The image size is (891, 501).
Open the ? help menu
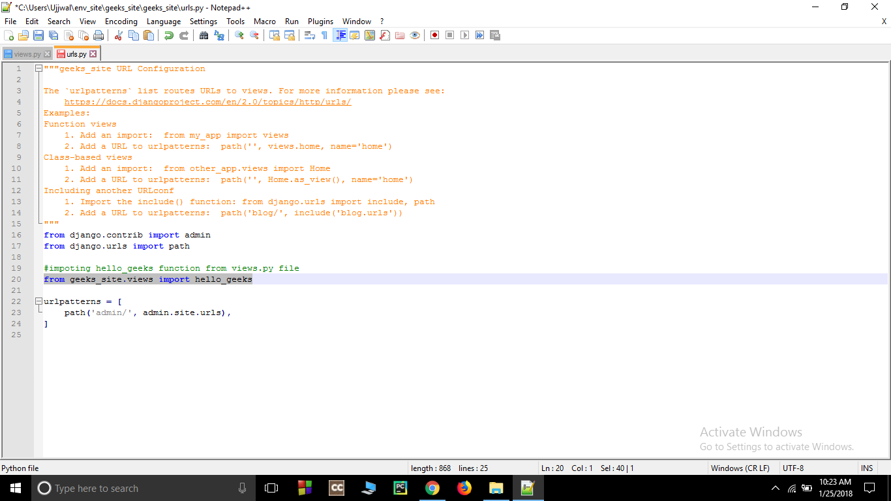[382, 22]
